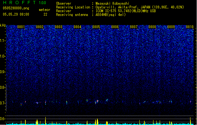Image resolution: width=197 pixels, height=125 pixels.
Task: Click the meteor count value 22
Action: point(45,14)
